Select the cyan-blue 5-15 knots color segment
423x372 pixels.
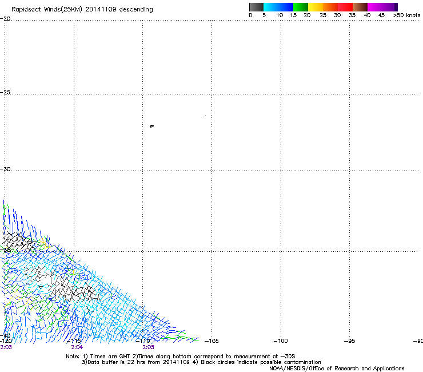point(278,7)
